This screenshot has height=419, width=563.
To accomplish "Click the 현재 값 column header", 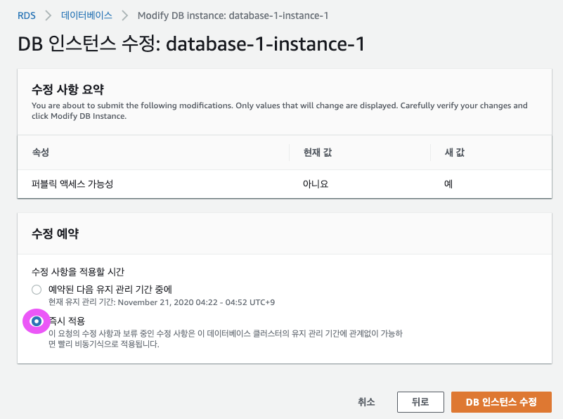I will [316, 152].
